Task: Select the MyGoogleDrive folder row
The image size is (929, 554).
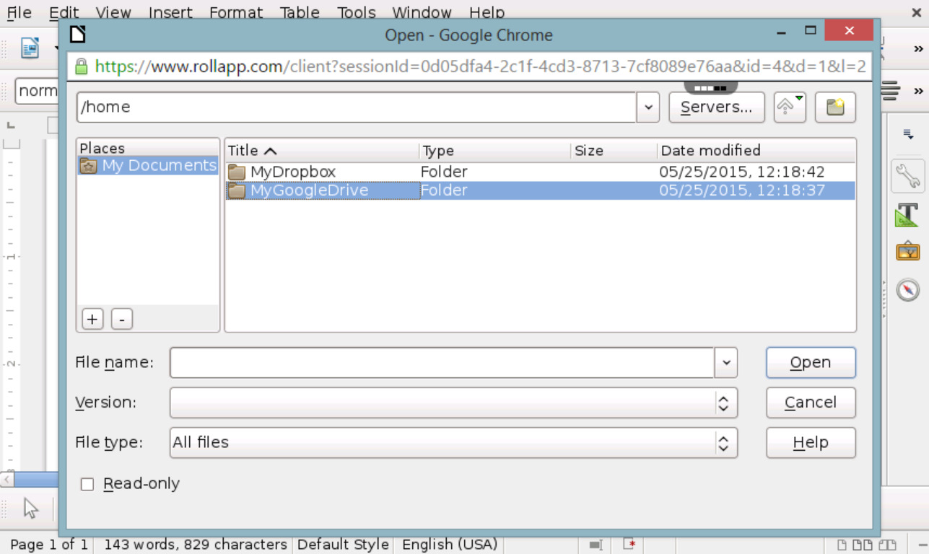Action: tap(540, 190)
